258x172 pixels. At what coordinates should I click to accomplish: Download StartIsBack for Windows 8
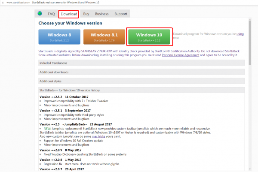click(x=59, y=37)
